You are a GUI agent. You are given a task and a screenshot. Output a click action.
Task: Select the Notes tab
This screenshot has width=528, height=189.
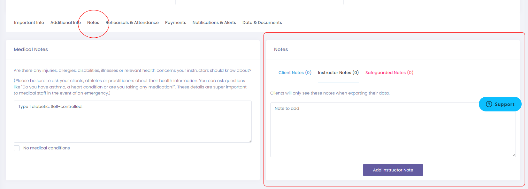[x=93, y=23]
